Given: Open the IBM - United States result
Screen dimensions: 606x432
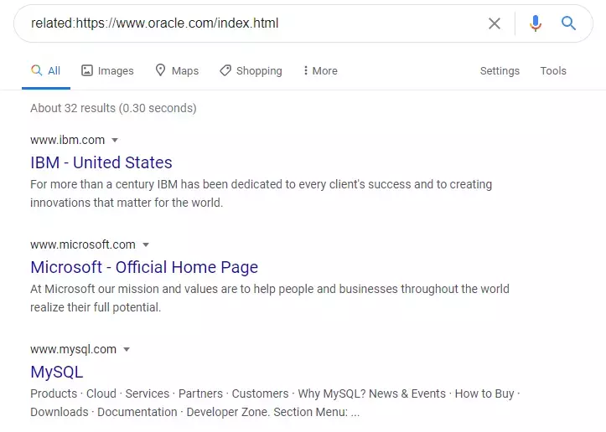Looking at the screenshot, I should tap(101, 162).
